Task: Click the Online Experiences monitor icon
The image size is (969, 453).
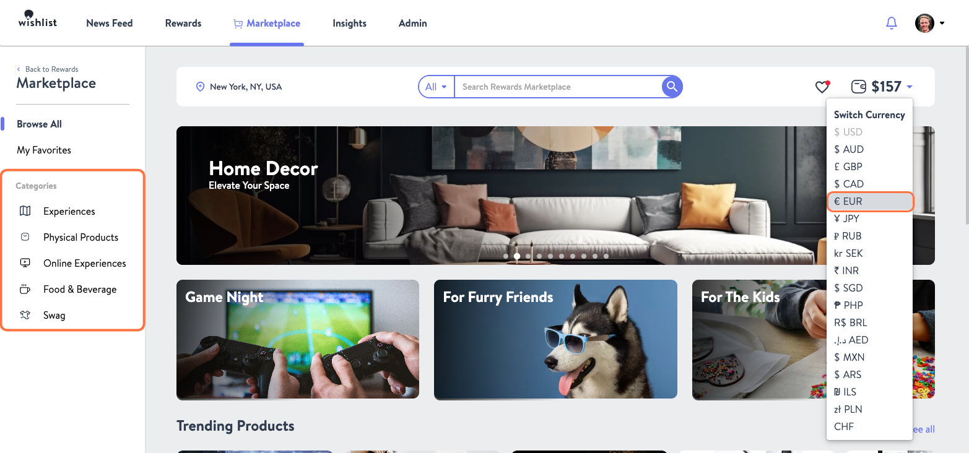Action: coord(25,263)
